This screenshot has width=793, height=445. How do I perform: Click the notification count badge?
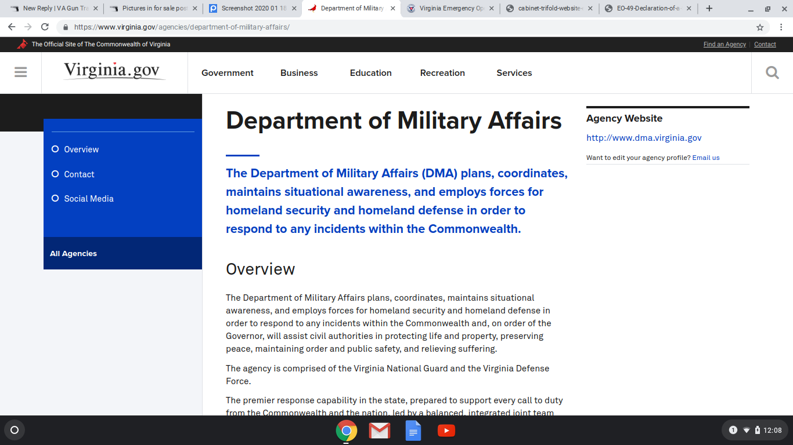pyautogui.click(x=733, y=430)
